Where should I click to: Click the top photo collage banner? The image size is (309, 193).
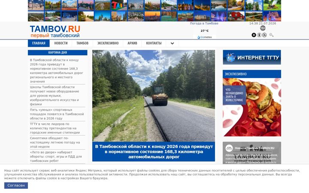click(x=154, y=11)
